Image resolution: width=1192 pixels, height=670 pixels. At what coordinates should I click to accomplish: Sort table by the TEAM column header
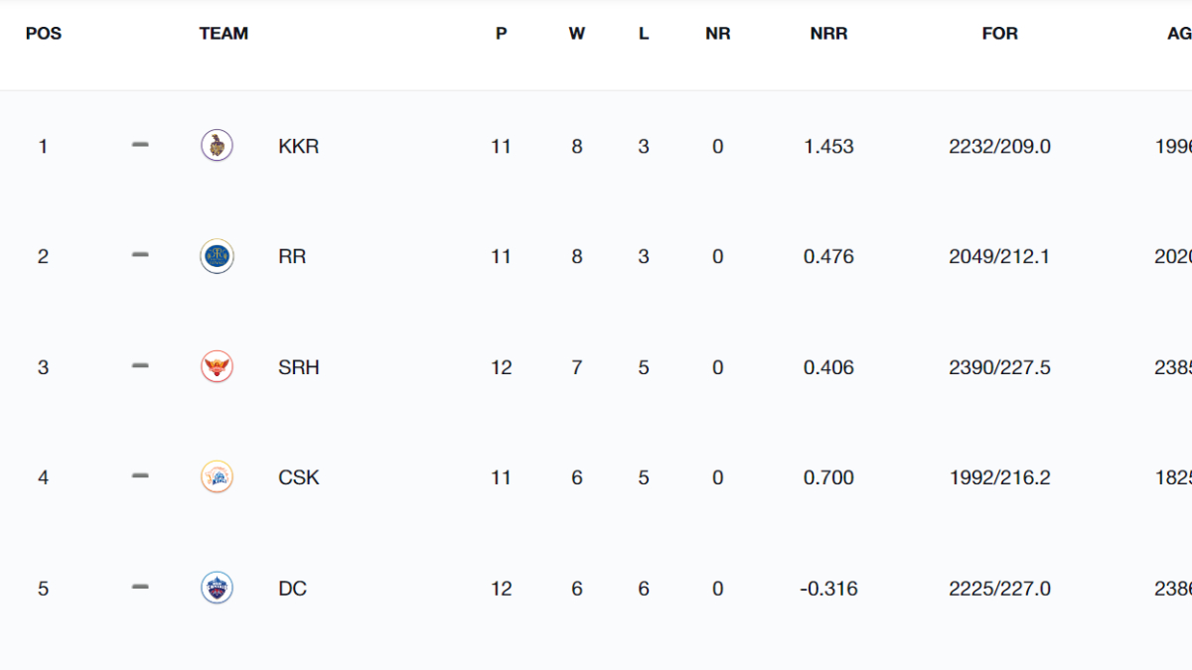click(x=223, y=34)
